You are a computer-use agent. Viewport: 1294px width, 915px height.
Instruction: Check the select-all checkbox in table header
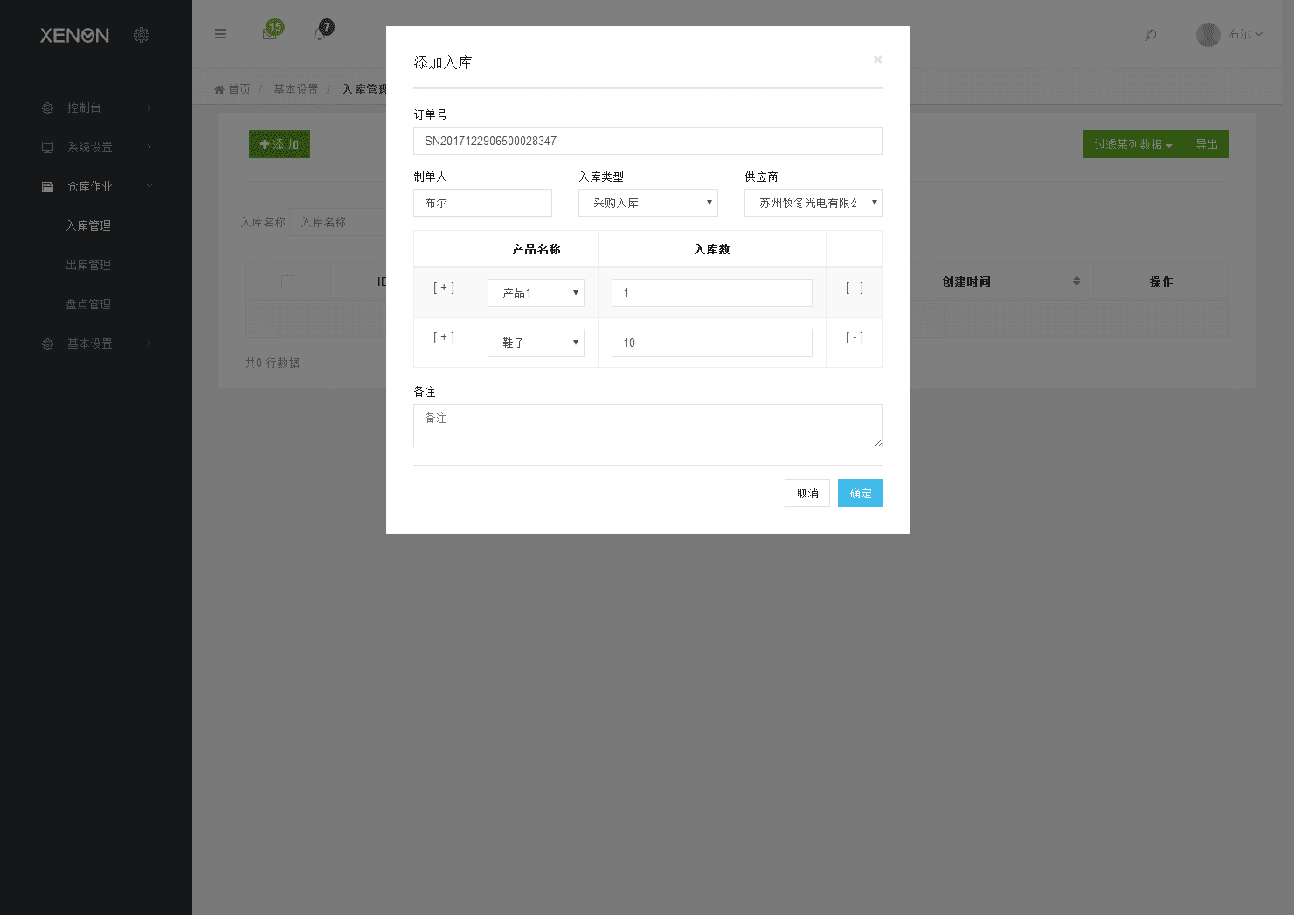click(287, 281)
